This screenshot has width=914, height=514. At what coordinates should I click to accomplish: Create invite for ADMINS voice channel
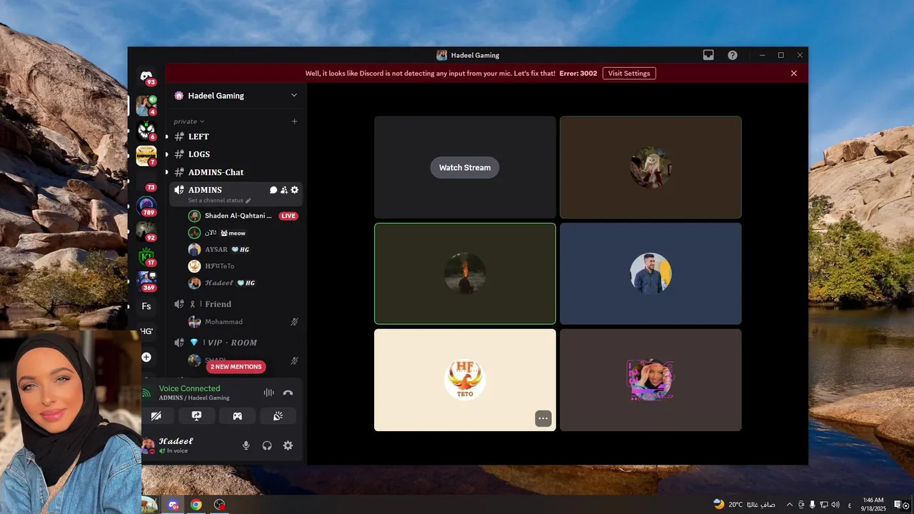tap(283, 190)
